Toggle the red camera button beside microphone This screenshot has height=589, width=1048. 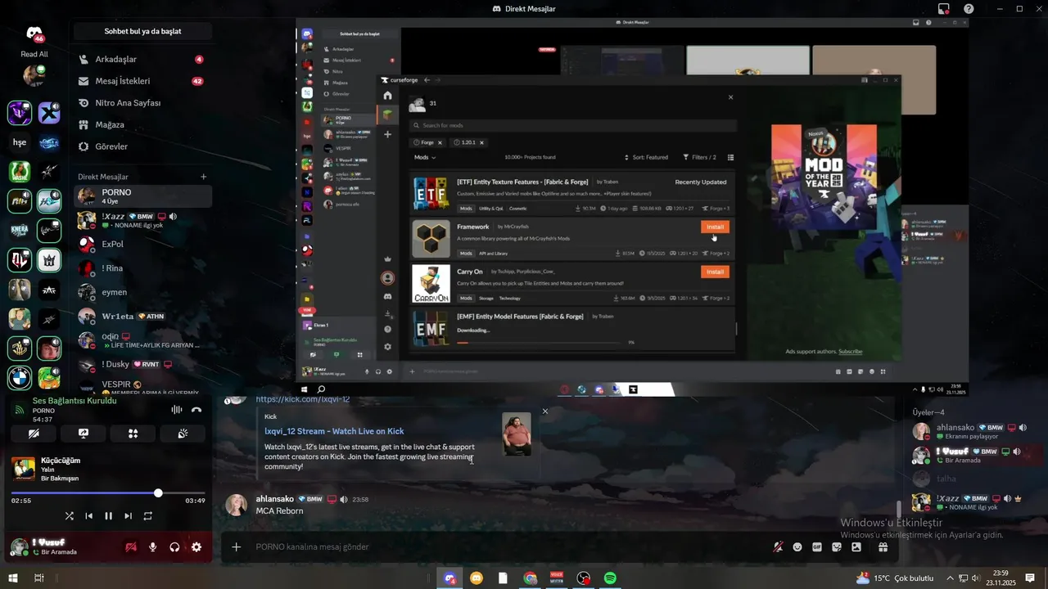(131, 547)
